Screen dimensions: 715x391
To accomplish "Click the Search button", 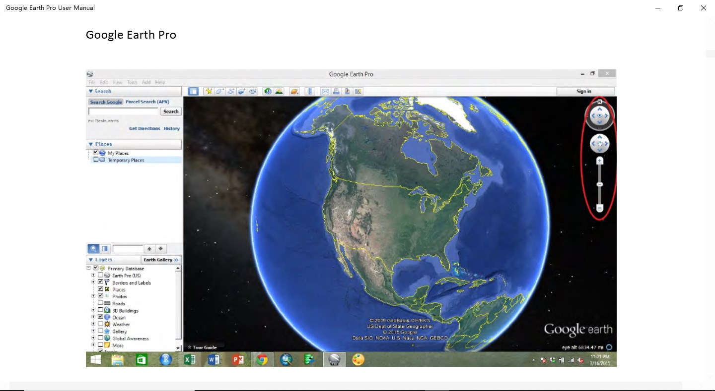I will click(x=171, y=112).
